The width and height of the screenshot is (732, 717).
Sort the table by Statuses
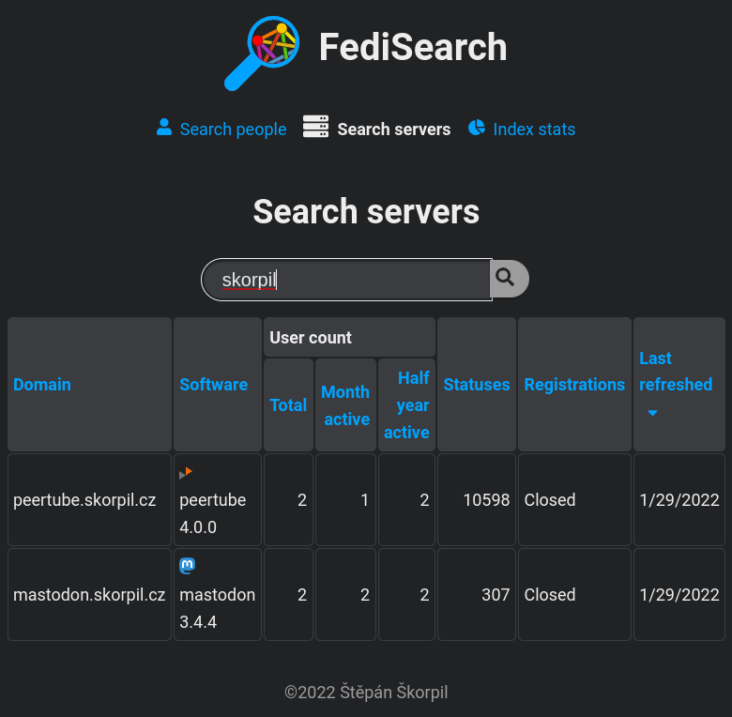pyautogui.click(x=477, y=385)
